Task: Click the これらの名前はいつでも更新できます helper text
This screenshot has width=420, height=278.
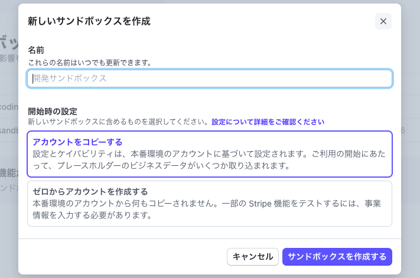Action: [90, 63]
